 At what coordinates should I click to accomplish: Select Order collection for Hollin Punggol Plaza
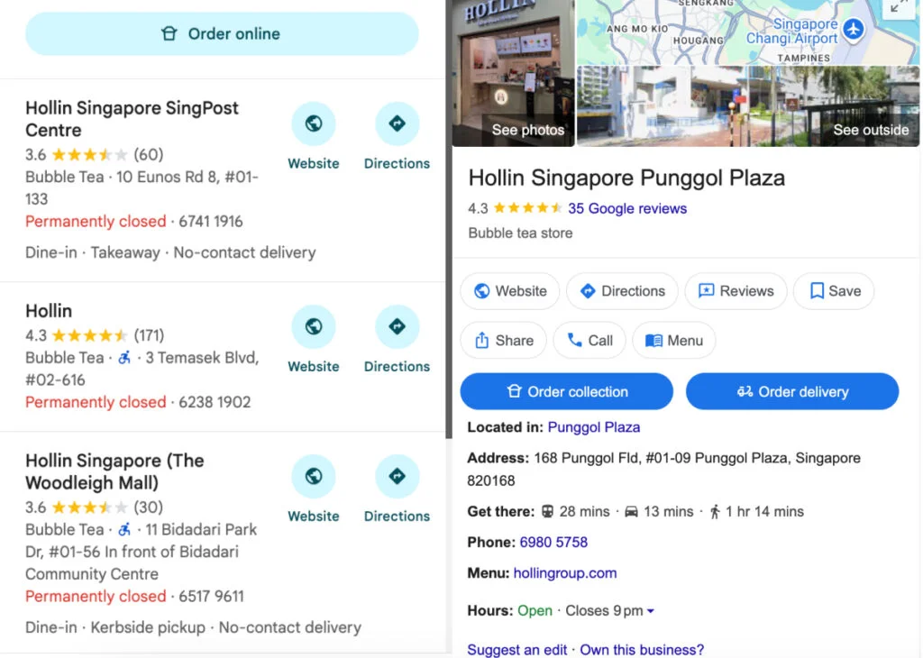[x=566, y=391]
